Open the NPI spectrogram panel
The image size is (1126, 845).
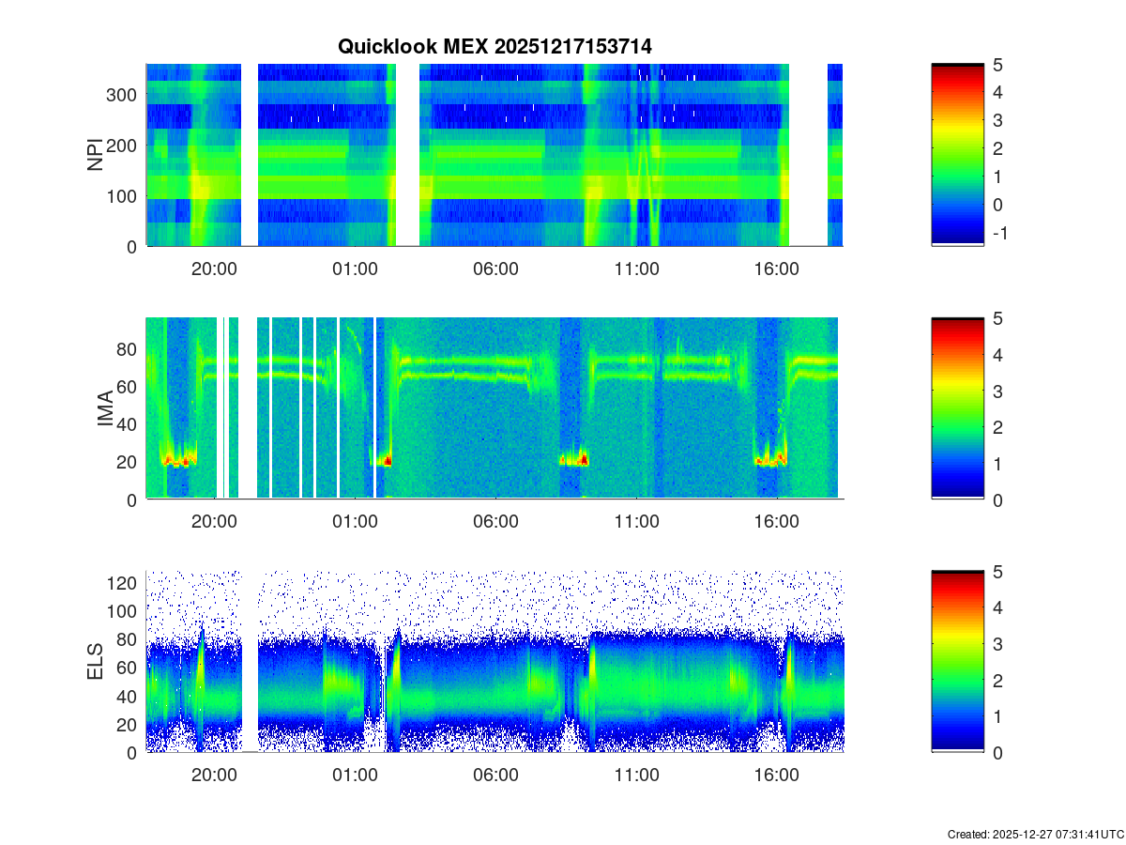(x=495, y=155)
